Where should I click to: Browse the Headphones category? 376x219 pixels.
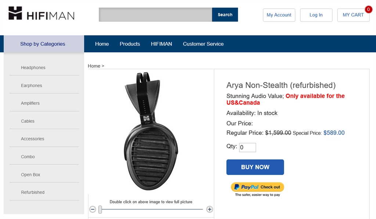pos(33,68)
